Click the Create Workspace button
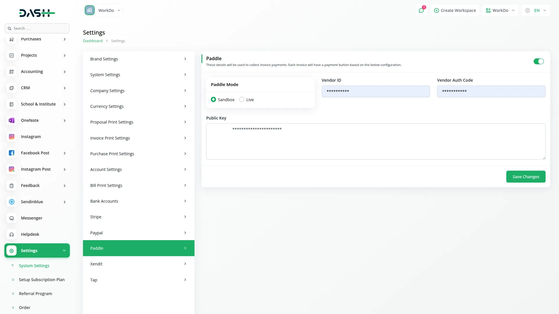 pos(455,10)
